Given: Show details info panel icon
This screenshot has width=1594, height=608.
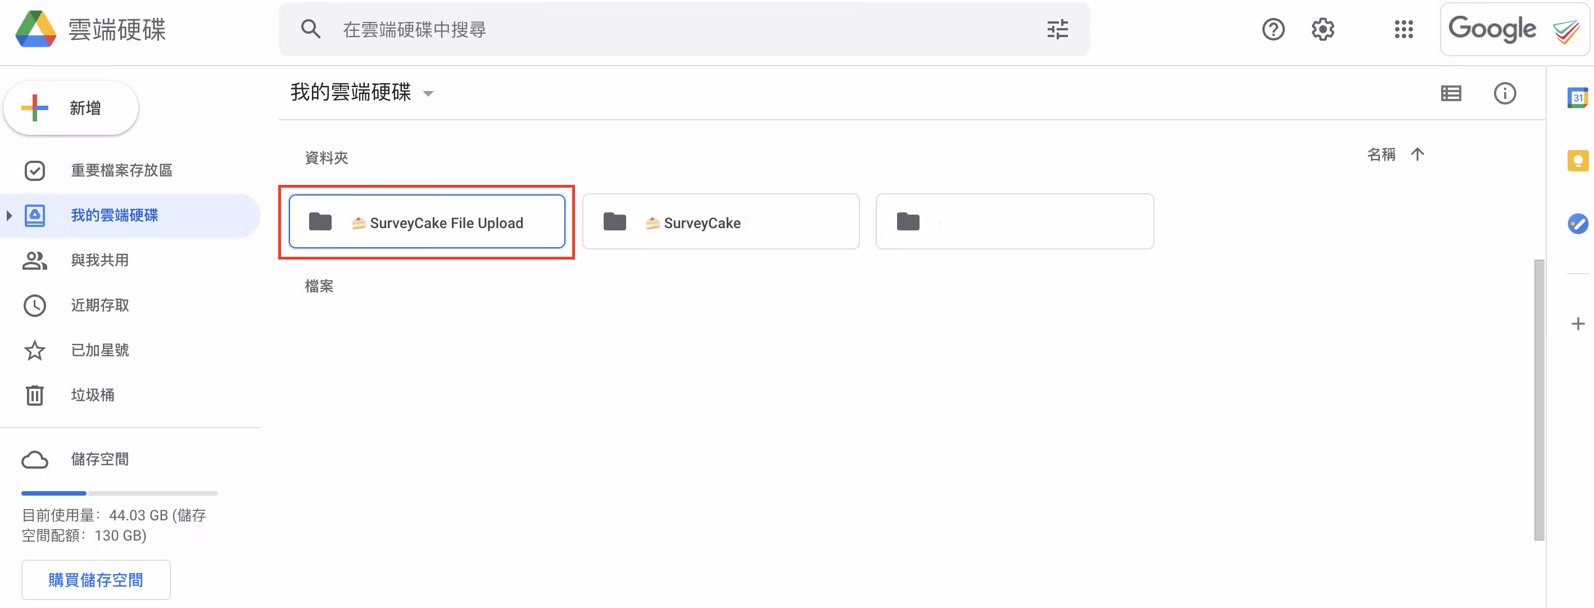Looking at the screenshot, I should point(1504,93).
